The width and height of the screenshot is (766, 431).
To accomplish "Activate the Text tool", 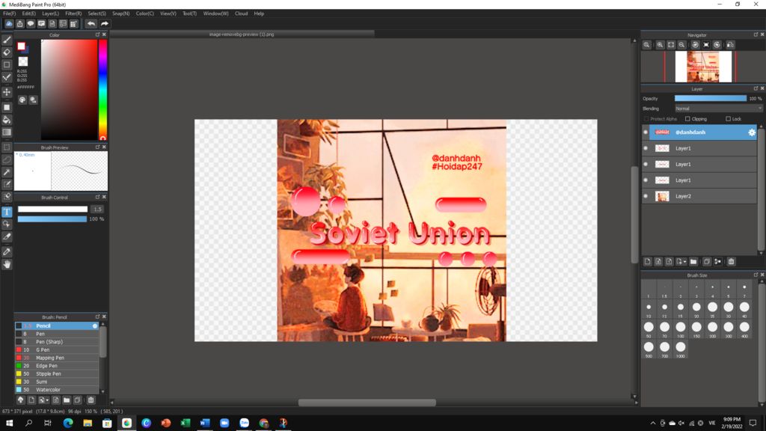I will (7, 212).
